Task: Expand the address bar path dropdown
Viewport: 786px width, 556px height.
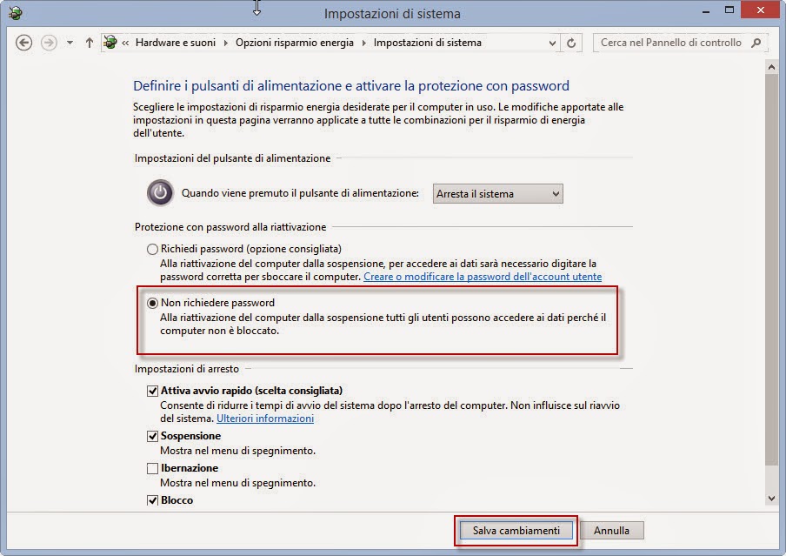Action: pyautogui.click(x=552, y=44)
